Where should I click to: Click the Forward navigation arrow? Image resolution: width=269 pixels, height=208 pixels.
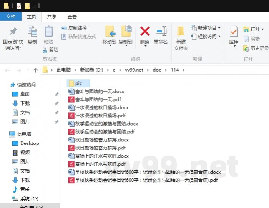(18, 70)
